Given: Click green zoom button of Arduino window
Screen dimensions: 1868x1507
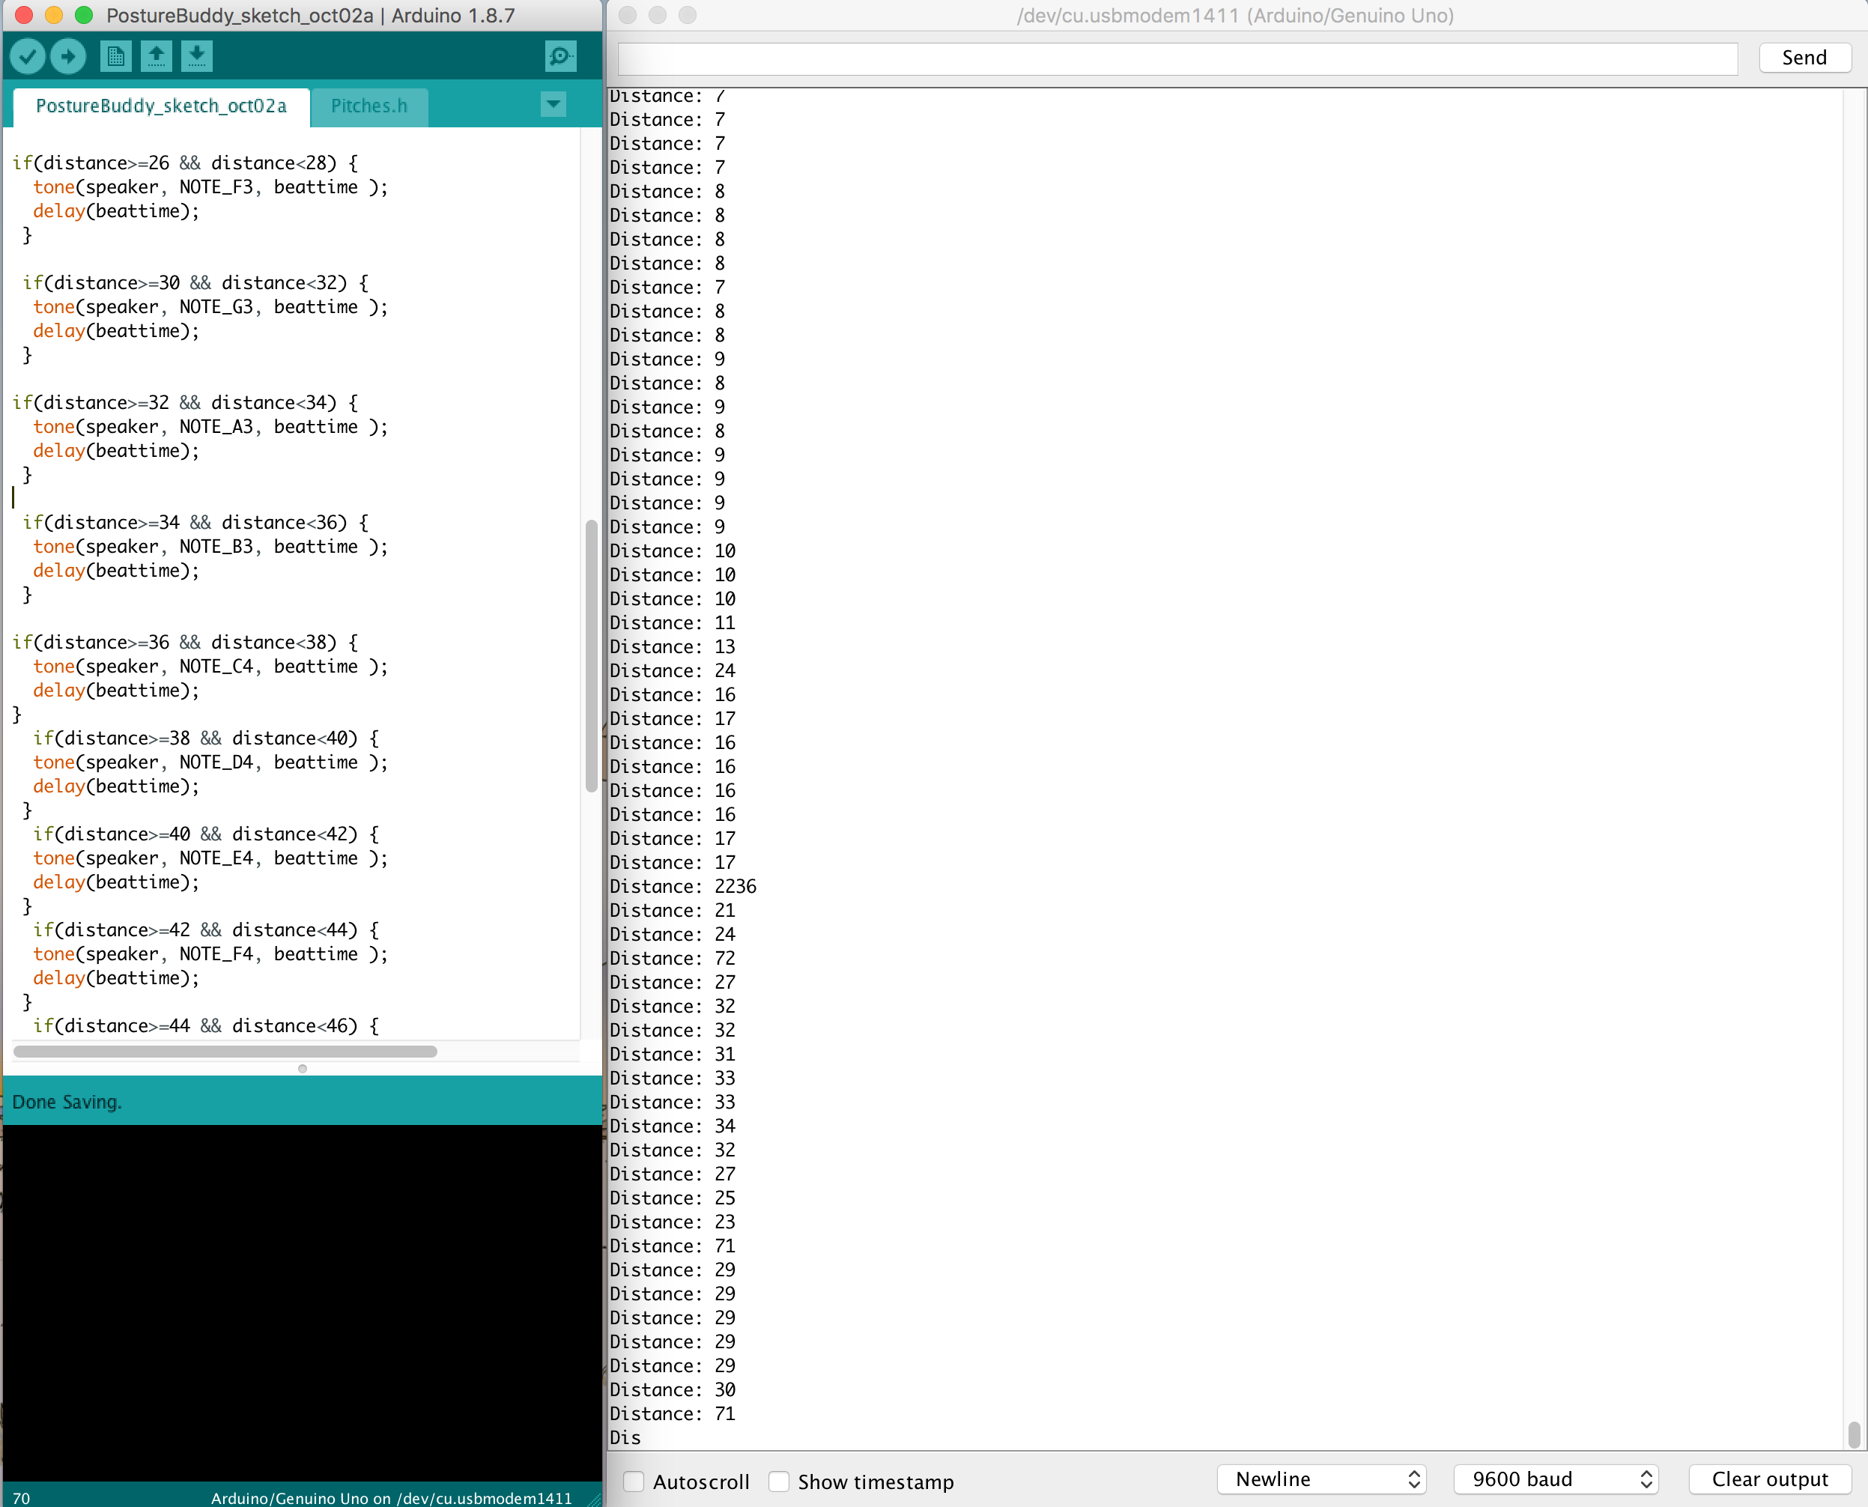Looking at the screenshot, I should (x=84, y=15).
